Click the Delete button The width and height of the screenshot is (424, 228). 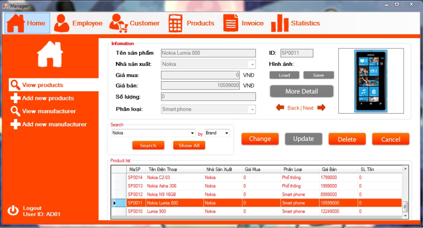pyautogui.click(x=347, y=139)
